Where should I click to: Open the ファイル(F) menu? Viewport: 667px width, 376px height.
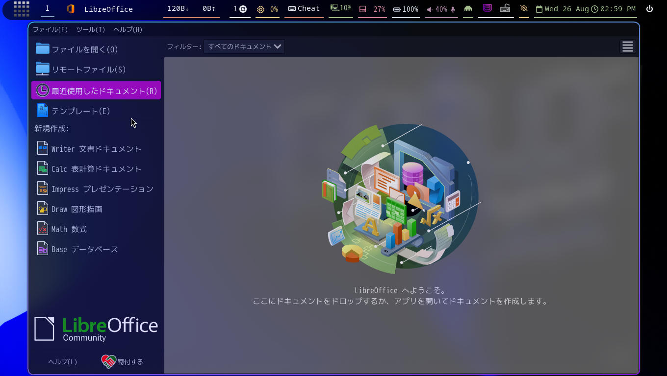click(x=50, y=29)
